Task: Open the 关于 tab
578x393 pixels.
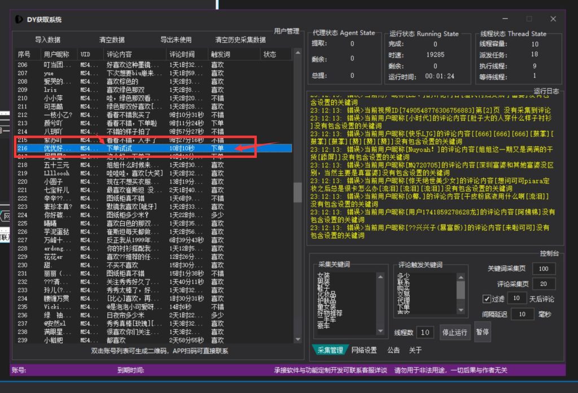Action: (415, 350)
